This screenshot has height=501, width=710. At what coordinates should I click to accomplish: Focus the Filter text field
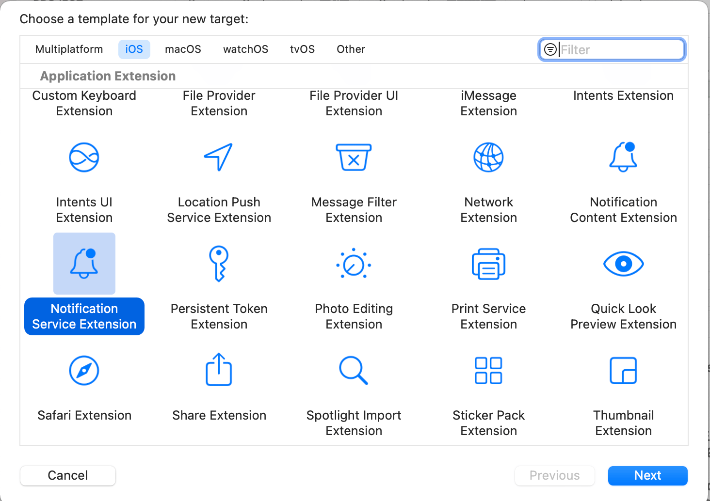612,49
